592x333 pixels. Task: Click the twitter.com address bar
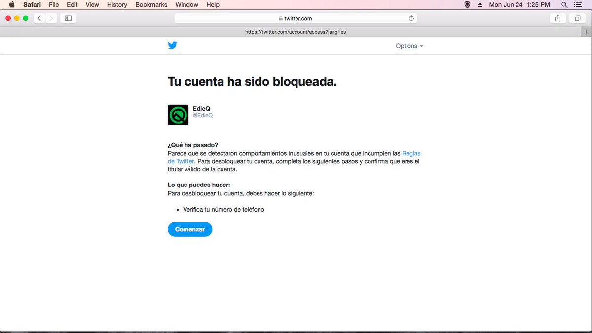[x=296, y=18]
